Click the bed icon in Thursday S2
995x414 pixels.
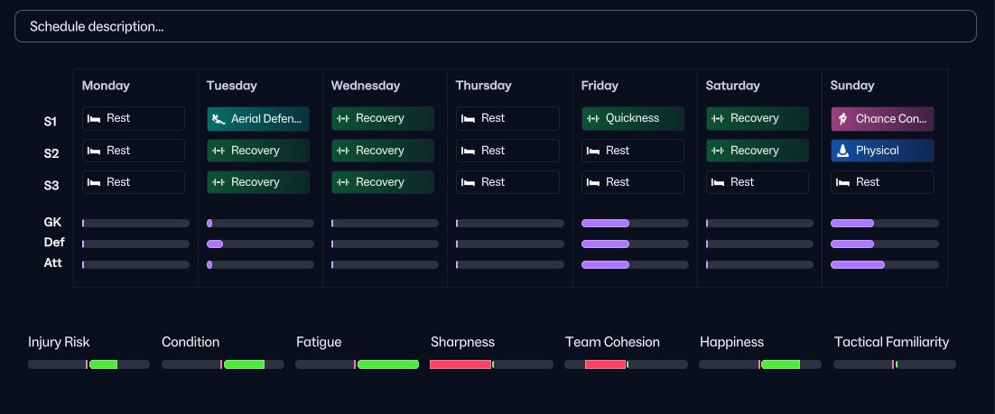tap(469, 151)
